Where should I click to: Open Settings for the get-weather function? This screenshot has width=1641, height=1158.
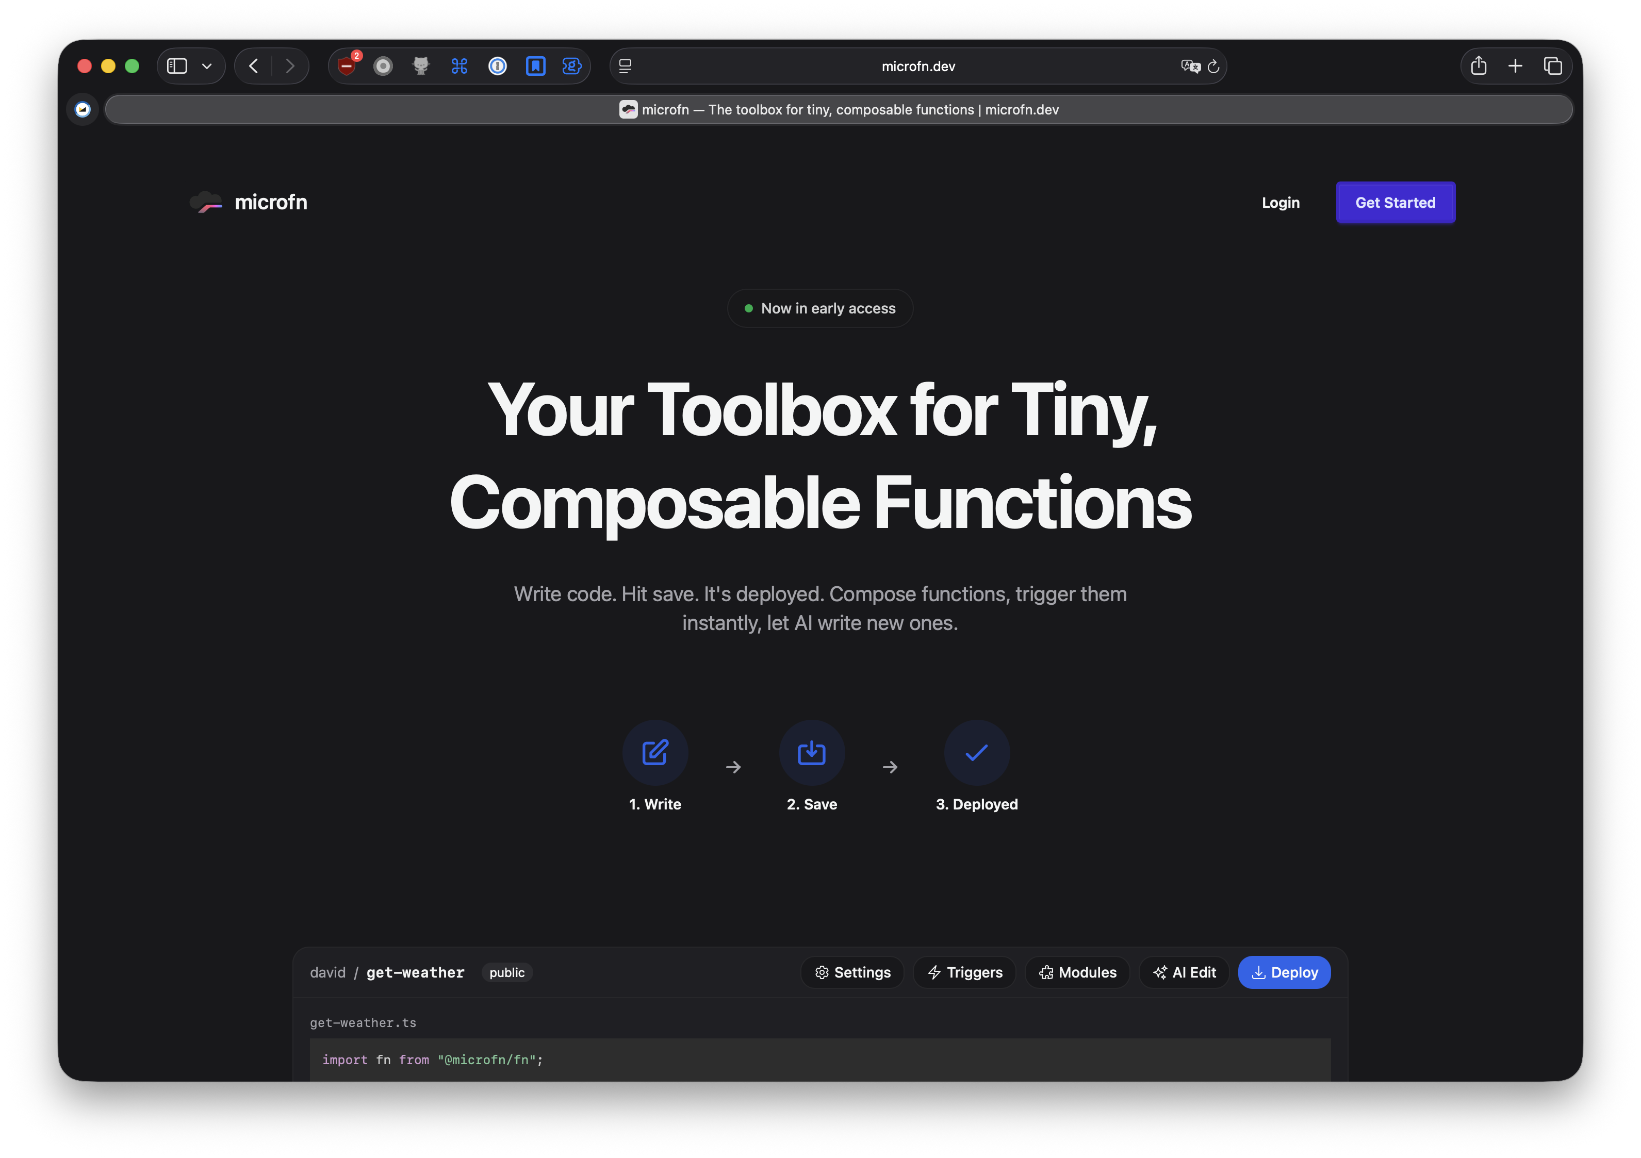(x=852, y=972)
